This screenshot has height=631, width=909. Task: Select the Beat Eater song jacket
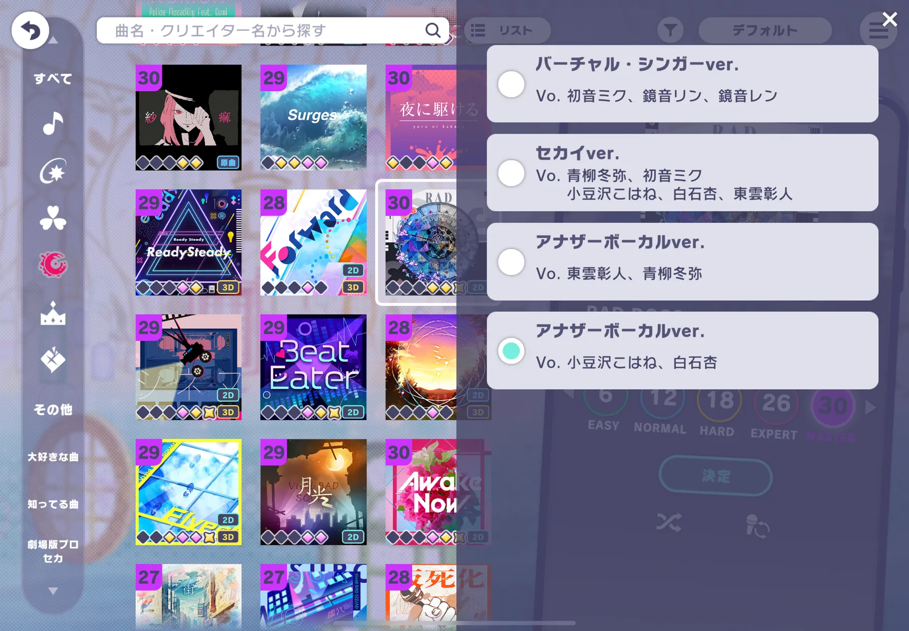click(x=313, y=367)
